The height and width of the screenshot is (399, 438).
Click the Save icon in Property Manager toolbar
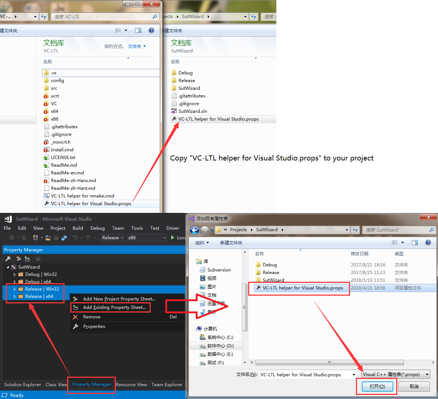[x=38, y=259]
